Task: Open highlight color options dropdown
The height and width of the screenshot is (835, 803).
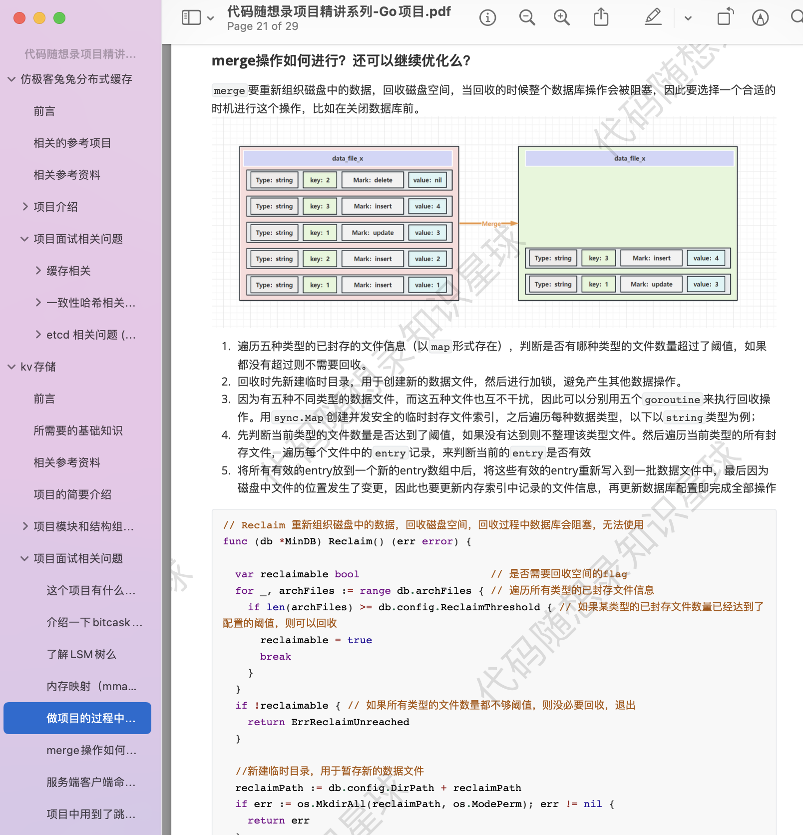Action: tap(688, 18)
